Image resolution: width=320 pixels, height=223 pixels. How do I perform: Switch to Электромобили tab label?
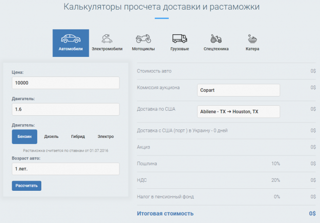click(x=107, y=49)
